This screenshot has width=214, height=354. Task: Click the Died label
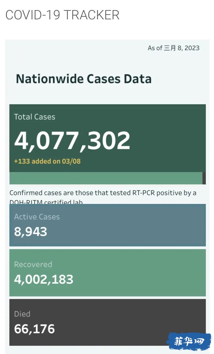coord(22,314)
